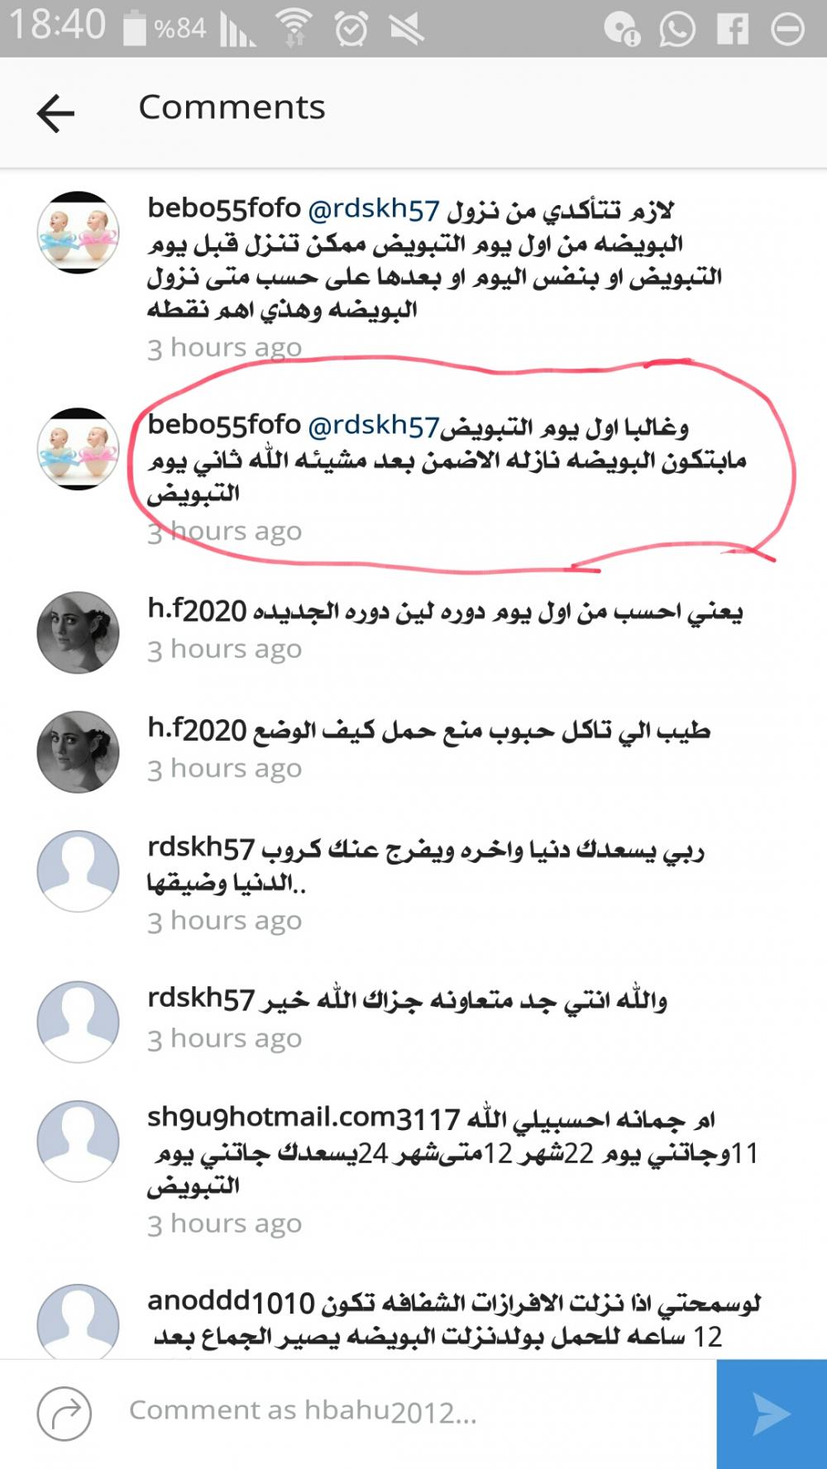Tap the blue send comment arrow
The width and height of the screenshot is (827, 1469).
(772, 1414)
